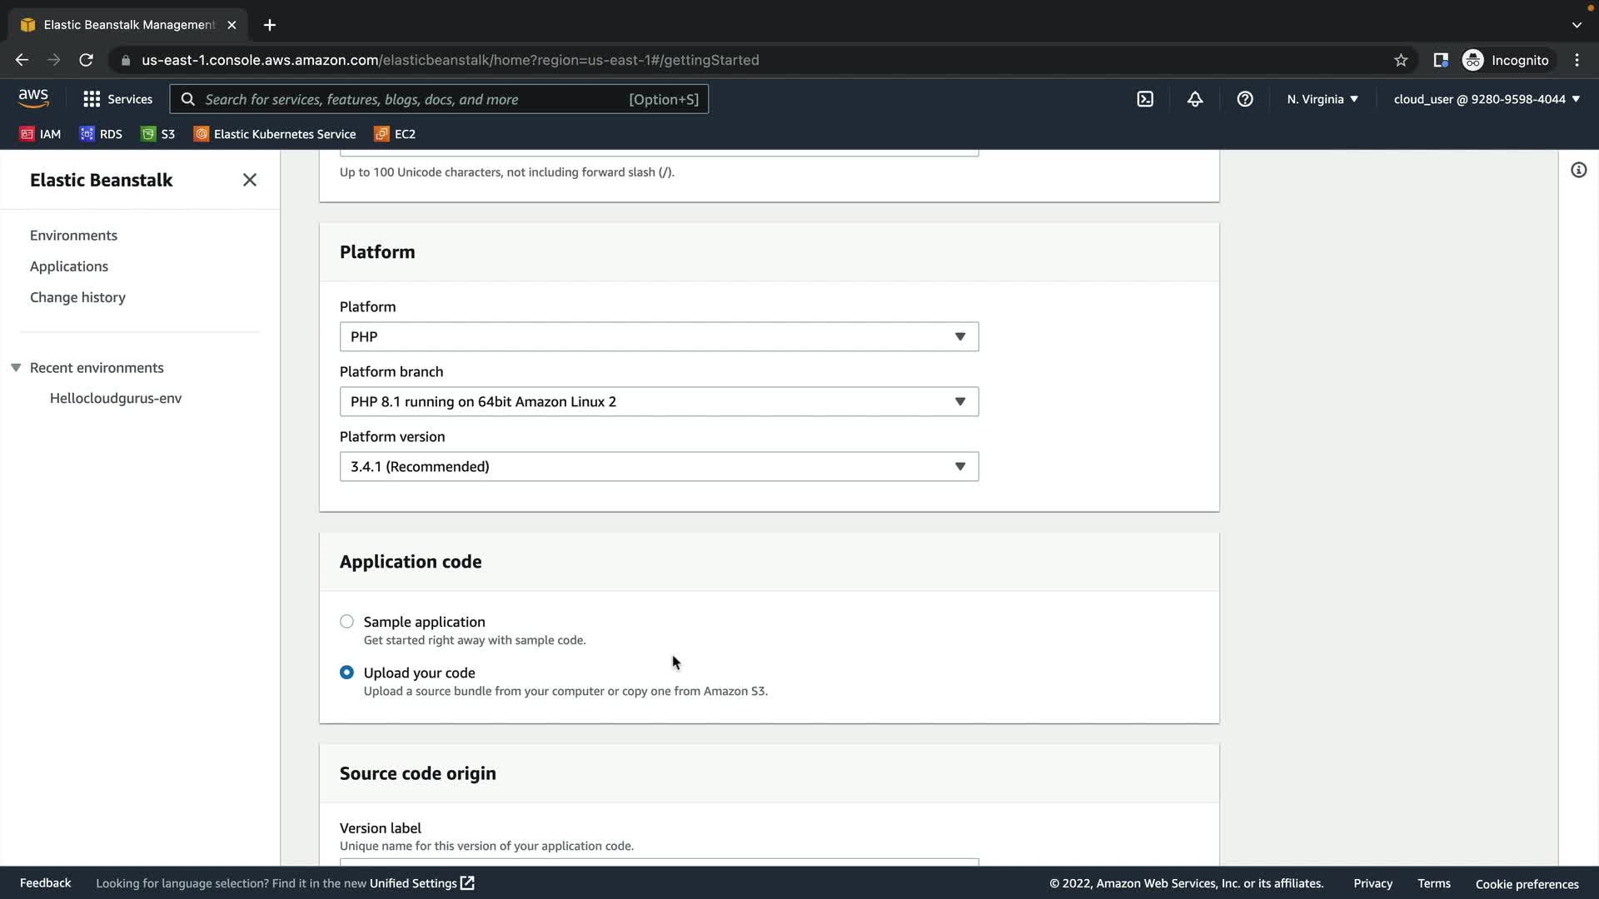This screenshot has width=1599, height=899.
Task: Open the Platform branch dropdown
Action: 659,401
